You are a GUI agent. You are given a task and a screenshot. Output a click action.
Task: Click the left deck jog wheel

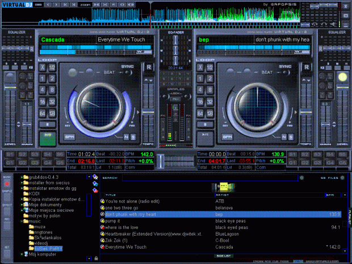pos(100,107)
